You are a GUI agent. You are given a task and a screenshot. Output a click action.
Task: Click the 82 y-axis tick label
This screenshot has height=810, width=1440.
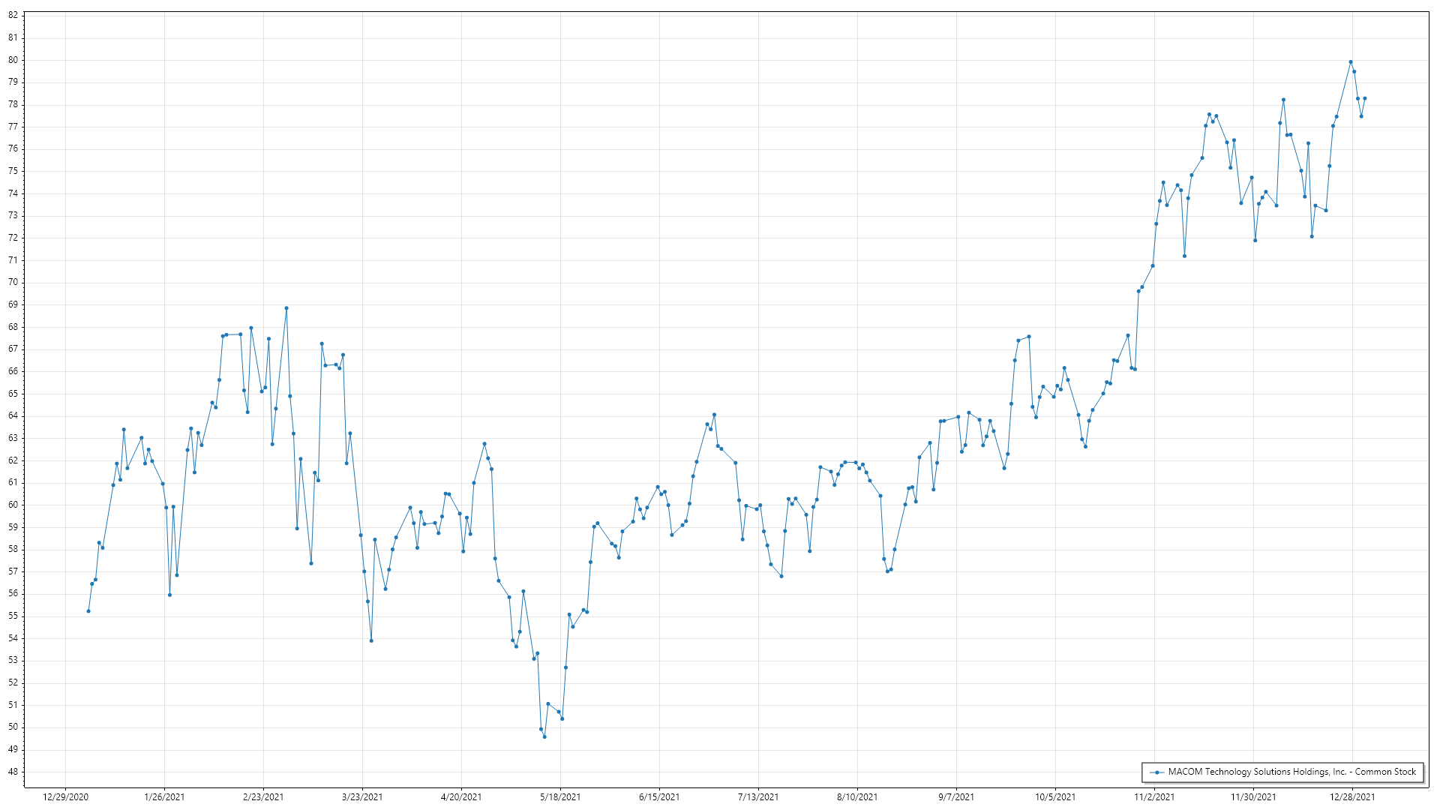[13, 16]
